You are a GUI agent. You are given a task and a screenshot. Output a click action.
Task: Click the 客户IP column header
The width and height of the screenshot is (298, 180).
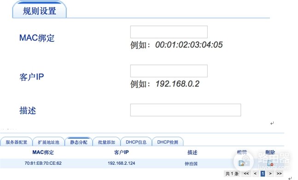[x=121, y=152]
